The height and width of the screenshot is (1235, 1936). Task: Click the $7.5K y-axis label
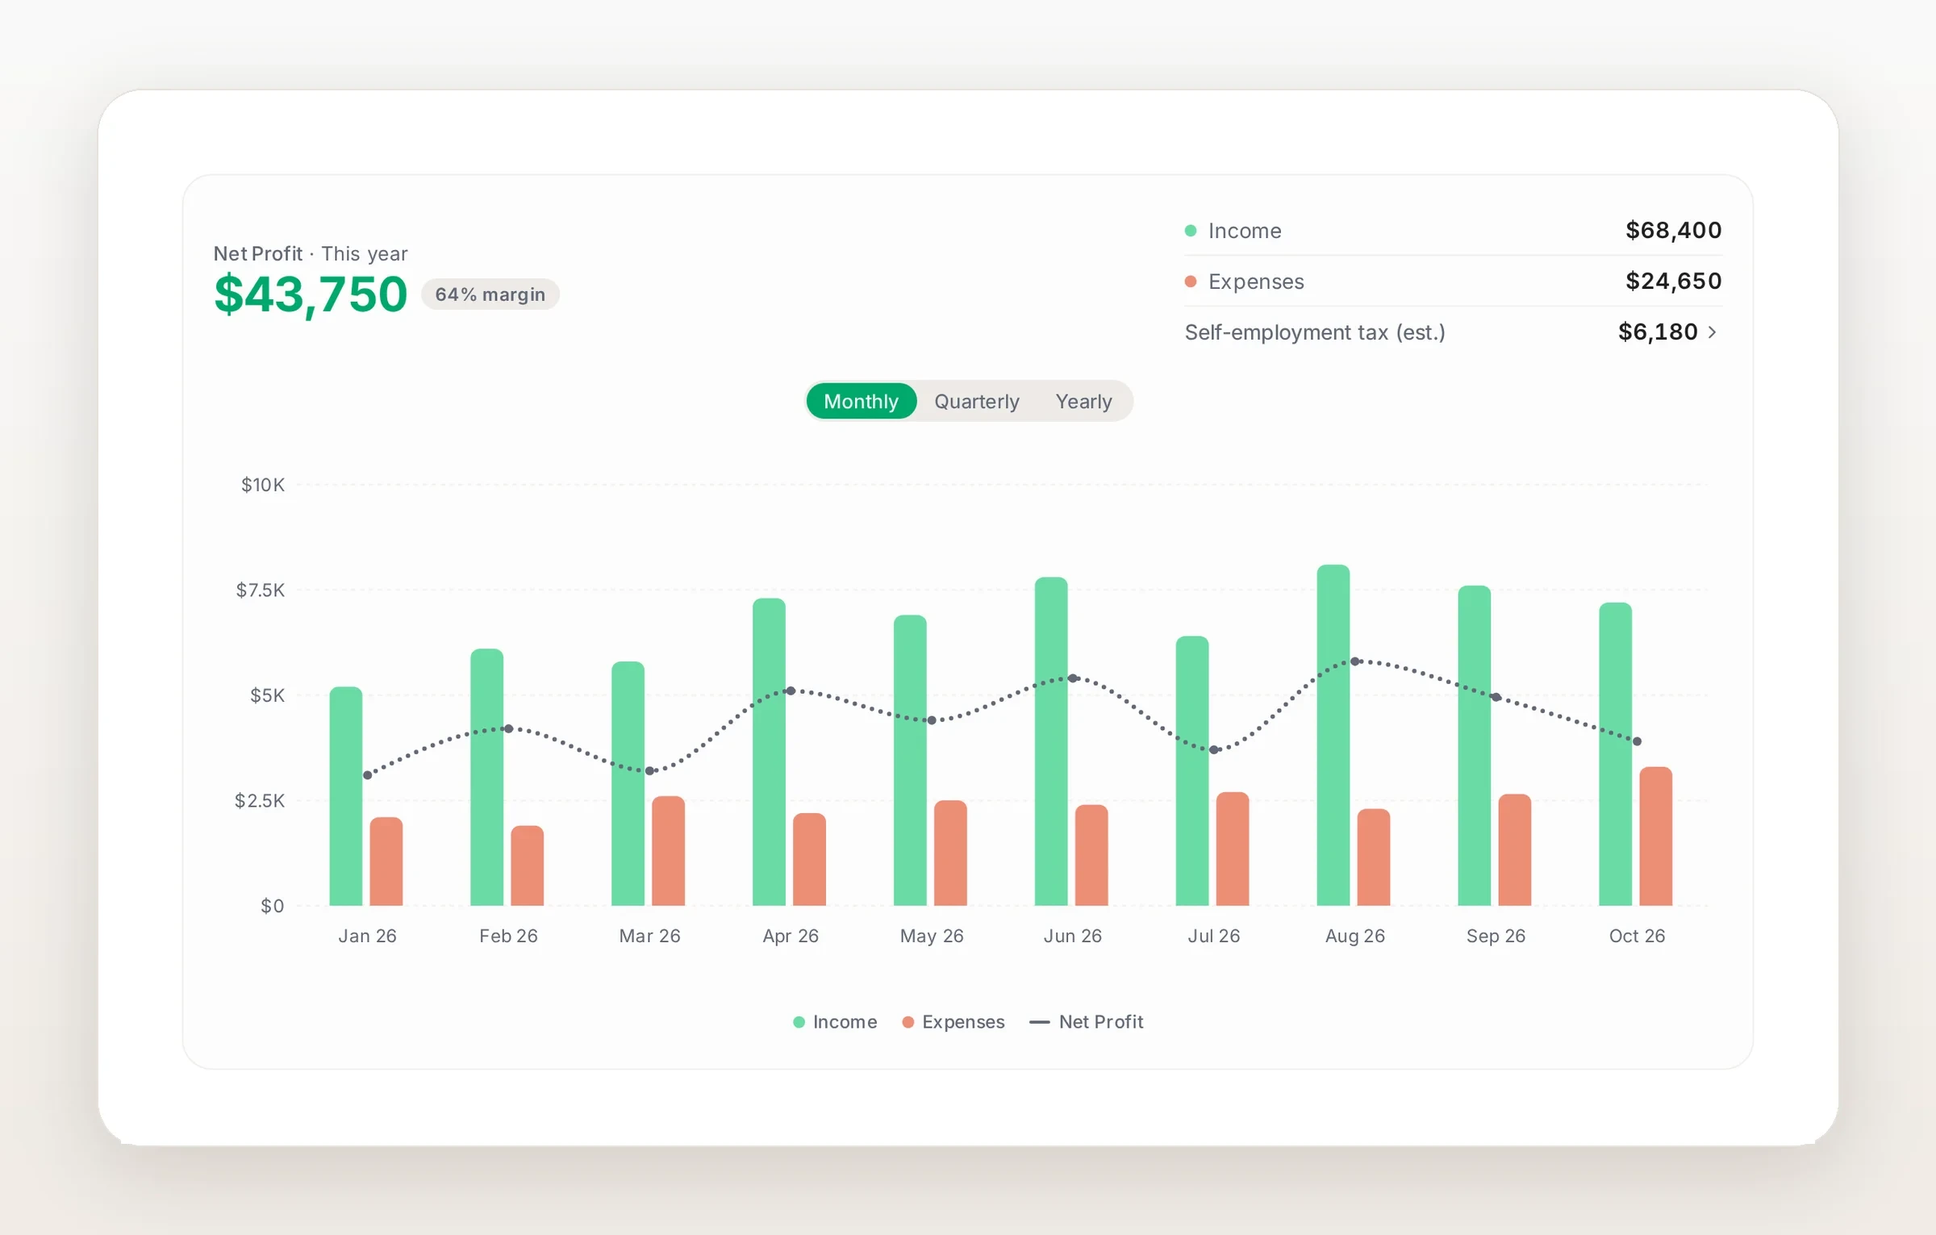[x=261, y=590]
